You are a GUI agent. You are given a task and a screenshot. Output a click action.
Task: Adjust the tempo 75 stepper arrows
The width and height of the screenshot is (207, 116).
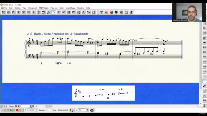click(87, 110)
